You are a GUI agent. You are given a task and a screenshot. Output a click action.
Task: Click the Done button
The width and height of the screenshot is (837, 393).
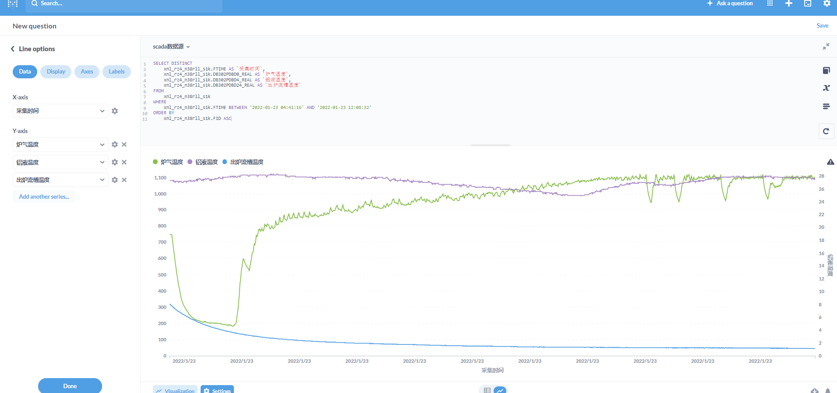[70, 386]
